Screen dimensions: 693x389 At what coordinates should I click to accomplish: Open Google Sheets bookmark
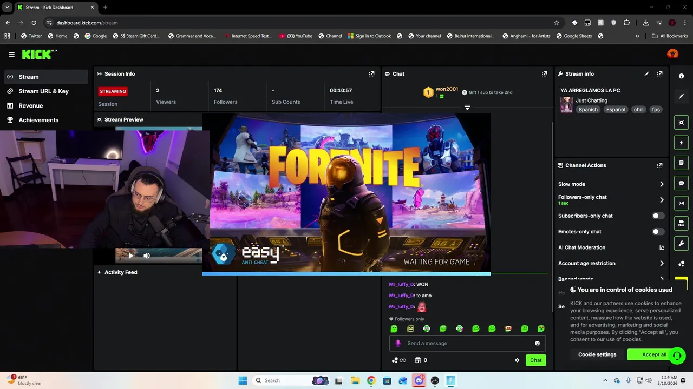[x=573, y=36]
